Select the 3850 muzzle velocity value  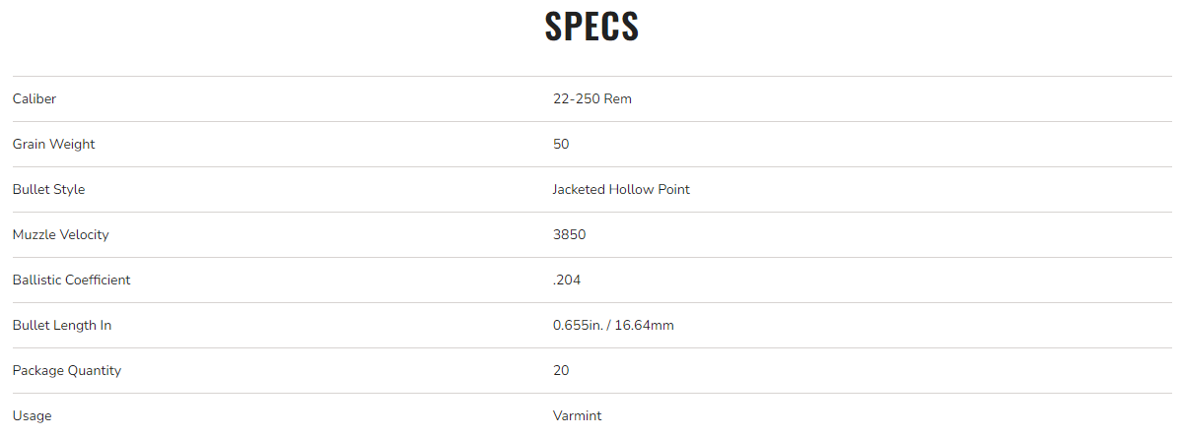click(570, 234)
